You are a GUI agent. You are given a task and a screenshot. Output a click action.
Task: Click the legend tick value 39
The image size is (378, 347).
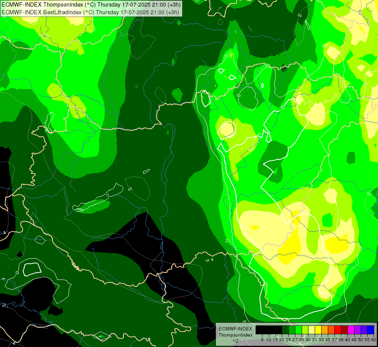341,340
